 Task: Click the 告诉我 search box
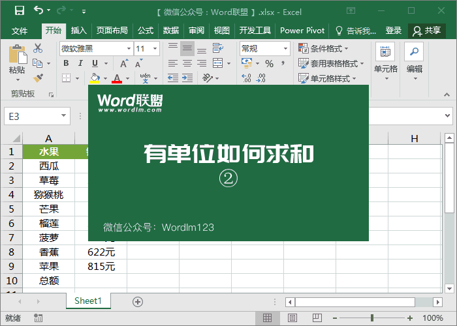point(356,31)
